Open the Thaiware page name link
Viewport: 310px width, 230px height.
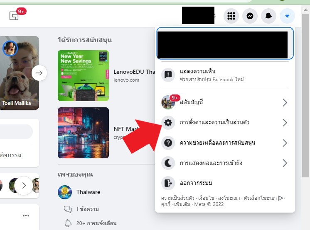[x=89, y=192]
